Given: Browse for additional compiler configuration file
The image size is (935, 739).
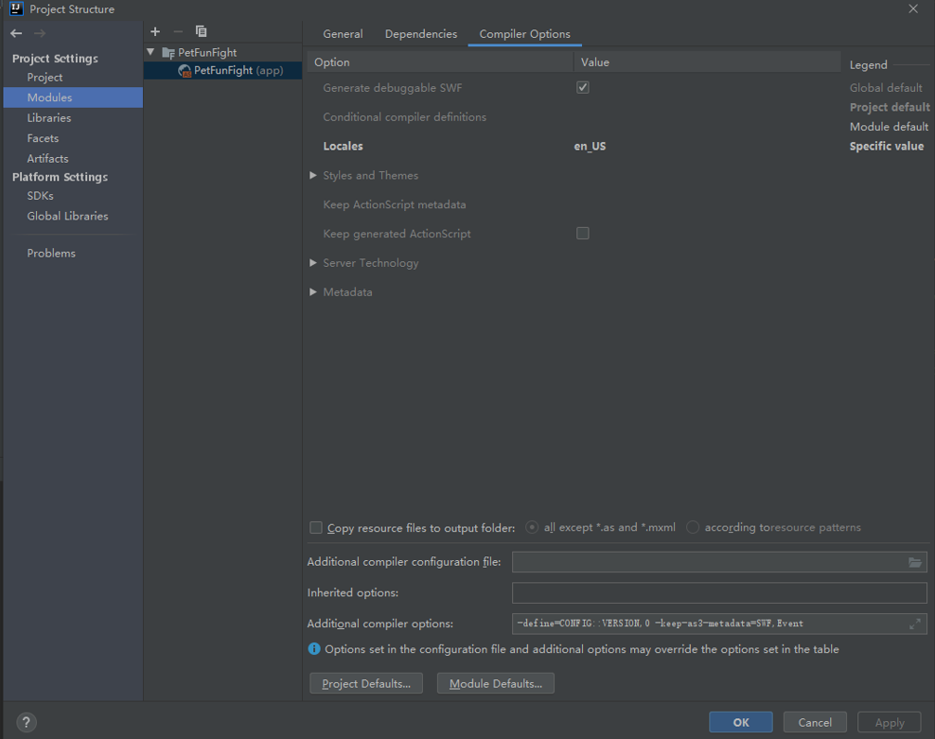Looking at the screenshot, I should (915, 562).
